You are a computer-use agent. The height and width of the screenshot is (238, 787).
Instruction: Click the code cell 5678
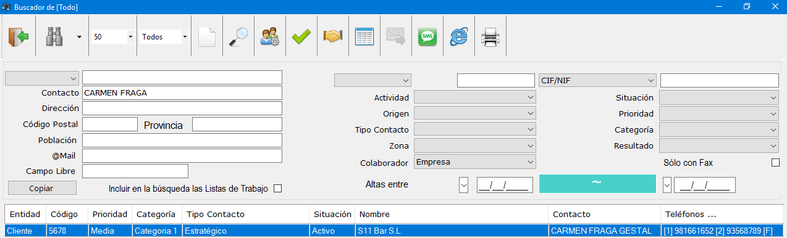click(x=67, y=231)
